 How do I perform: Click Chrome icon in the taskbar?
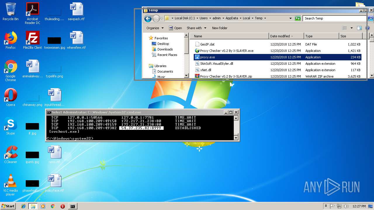(x=53, y=206)
